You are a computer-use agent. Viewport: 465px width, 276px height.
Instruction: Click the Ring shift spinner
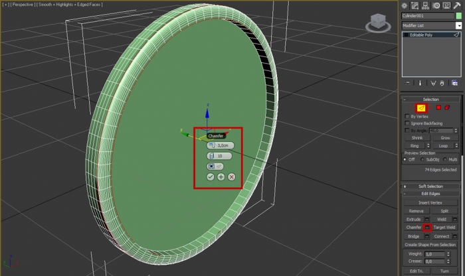coord(428,146)
